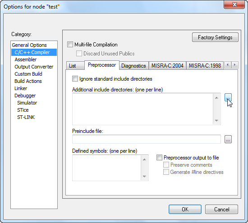Screen dimensions: 248x223
Task: Enable Preprocessor output to file
Action: click(x=159, y=158)
